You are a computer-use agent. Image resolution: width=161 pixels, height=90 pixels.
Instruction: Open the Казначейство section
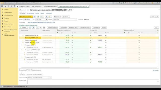(x=8, y=27)
